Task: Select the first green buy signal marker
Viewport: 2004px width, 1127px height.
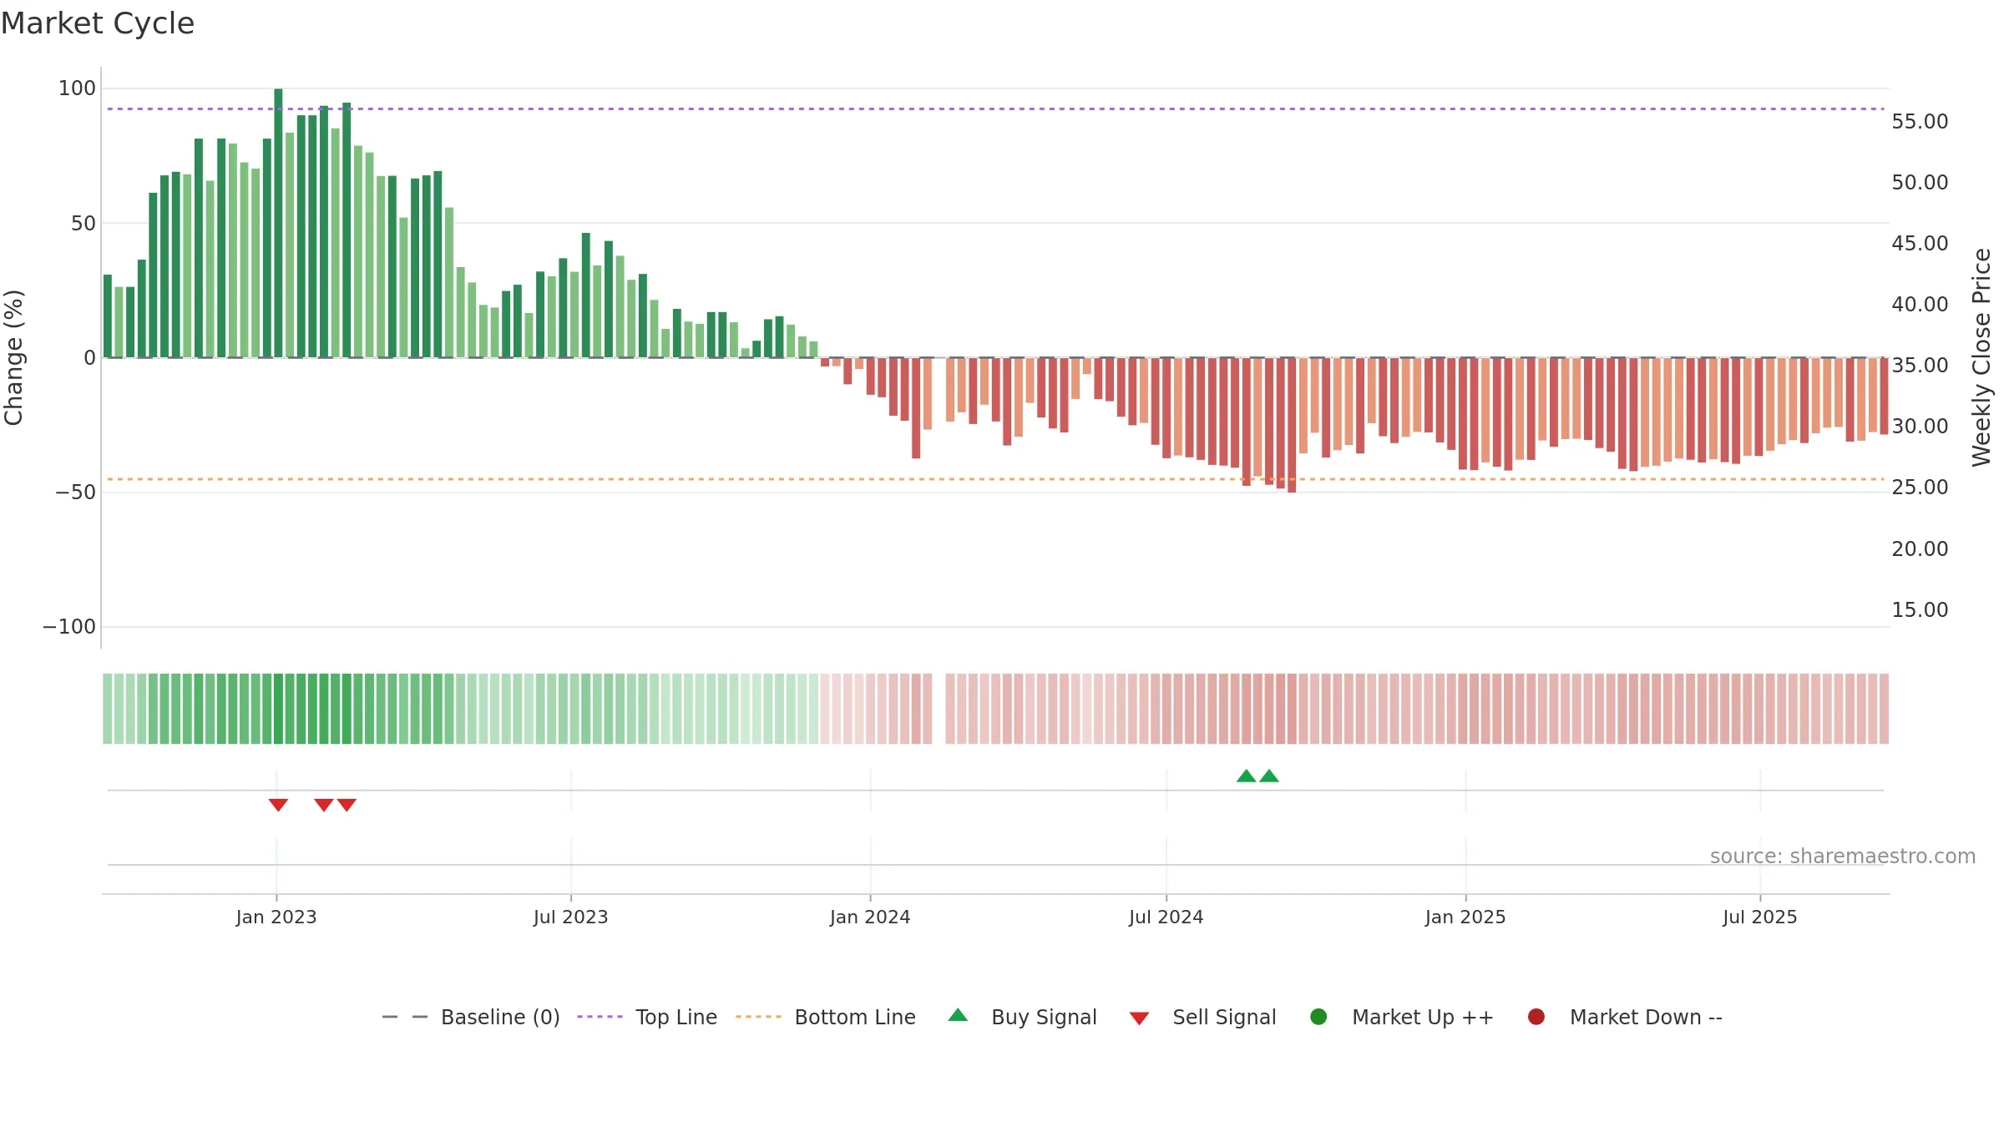Action: point(1246,776)
